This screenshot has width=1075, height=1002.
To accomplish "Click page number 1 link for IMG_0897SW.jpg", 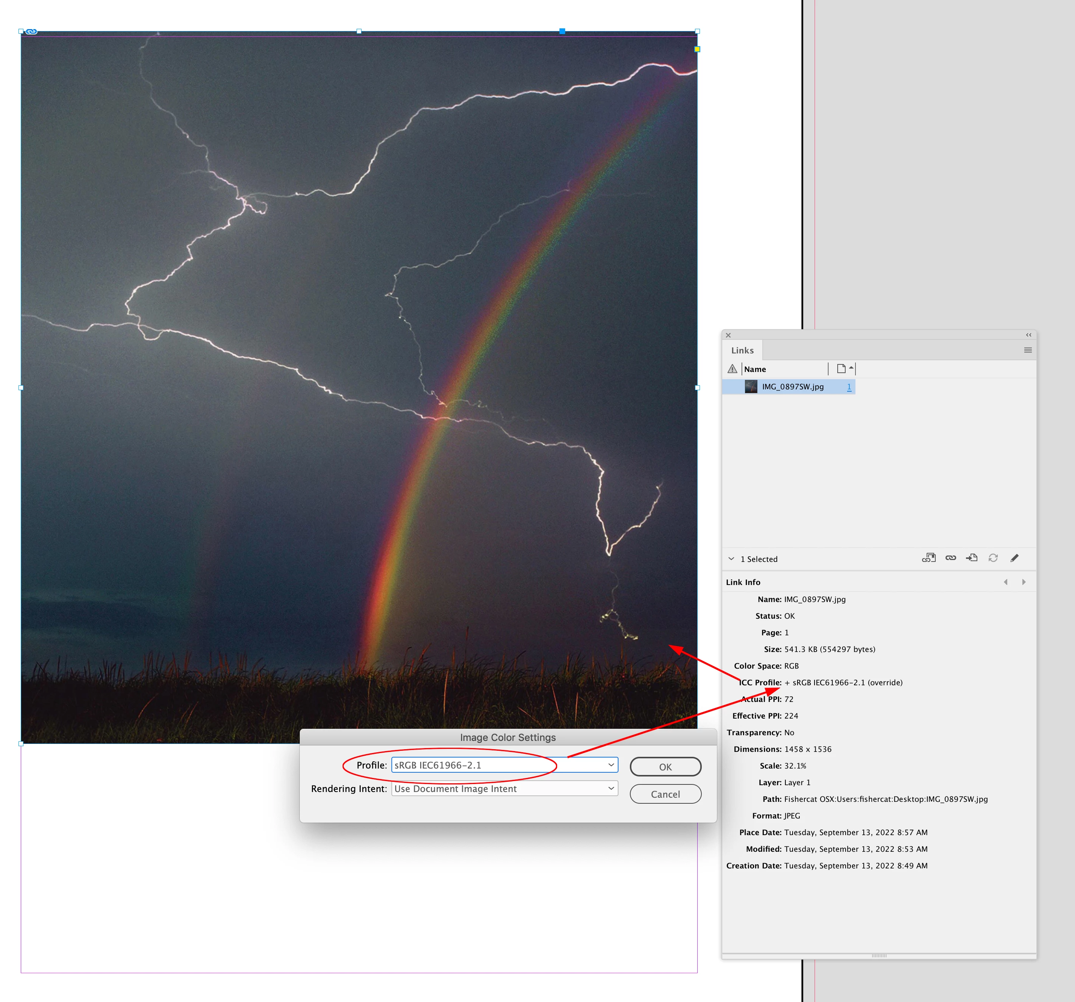I will coord(848,387).
